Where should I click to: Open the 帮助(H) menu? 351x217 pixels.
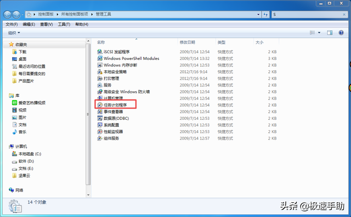click(82, 24)
